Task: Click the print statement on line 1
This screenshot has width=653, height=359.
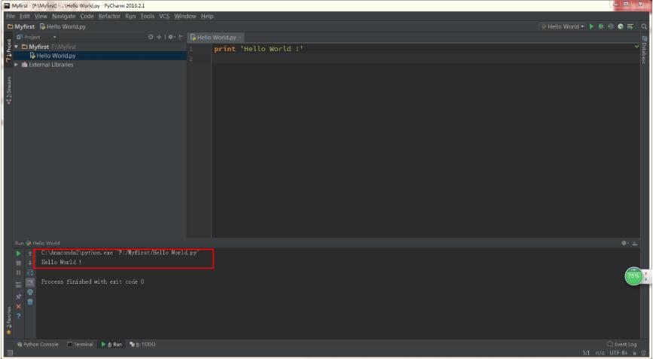Action: 258,49
